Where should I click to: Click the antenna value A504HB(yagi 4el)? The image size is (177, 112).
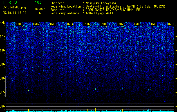click(99, 13)
